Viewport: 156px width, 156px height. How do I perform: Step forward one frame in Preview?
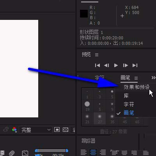(x=126, y=65)
